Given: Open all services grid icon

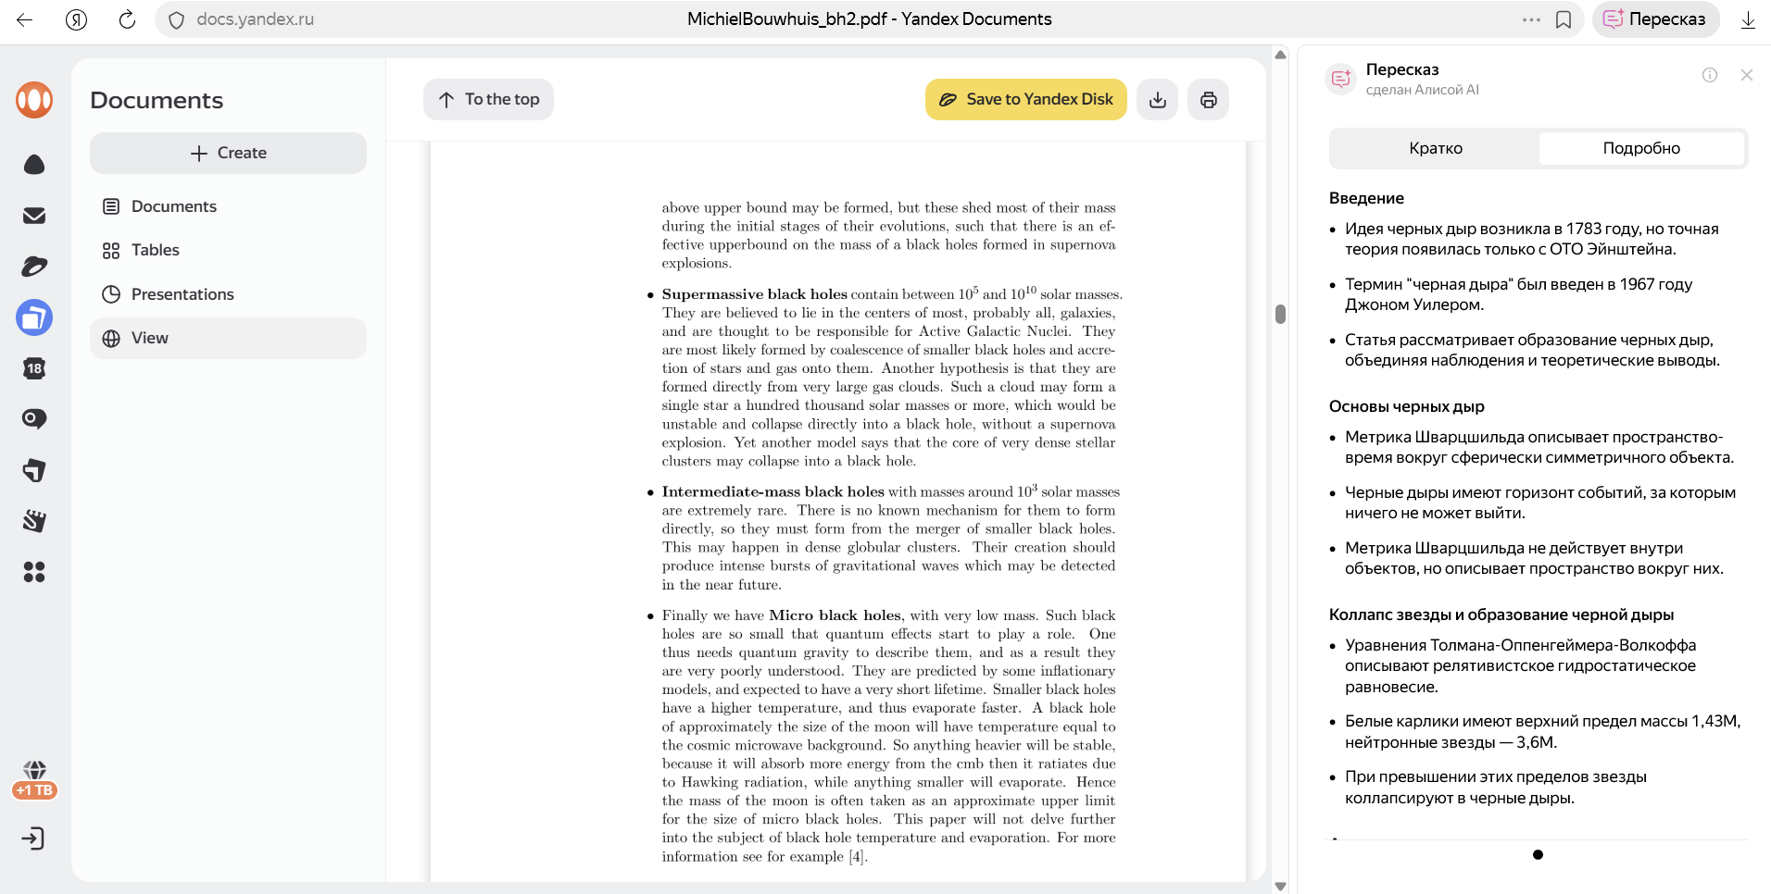Looking at the screenshot, I should tap(34, 573).
